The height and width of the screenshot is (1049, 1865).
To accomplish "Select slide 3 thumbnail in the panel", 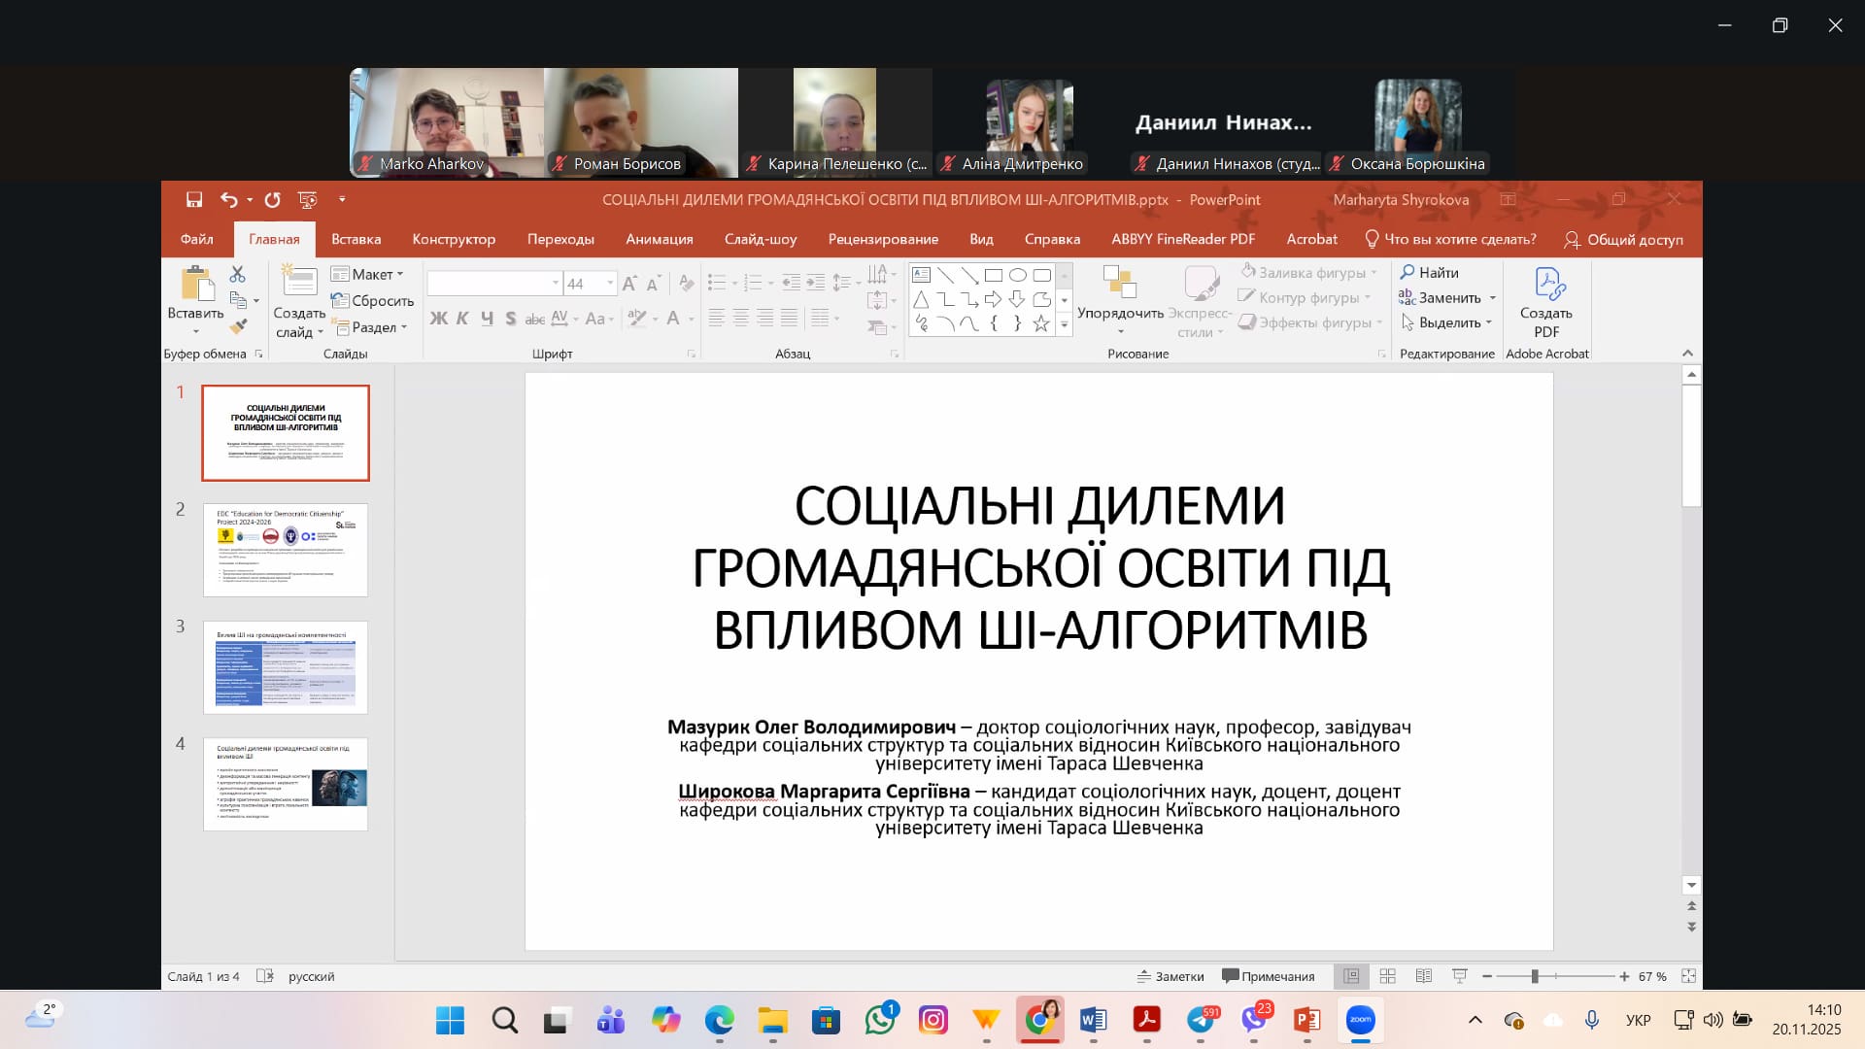I will (286, 667).
